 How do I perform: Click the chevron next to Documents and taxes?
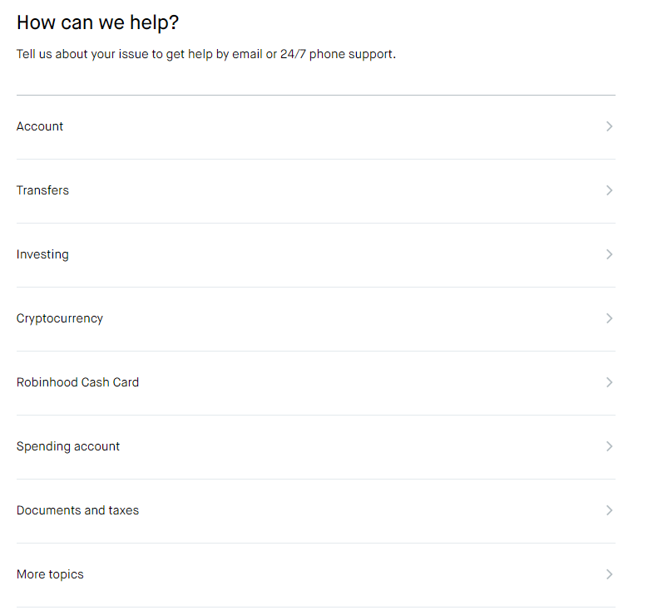(609, 510)
